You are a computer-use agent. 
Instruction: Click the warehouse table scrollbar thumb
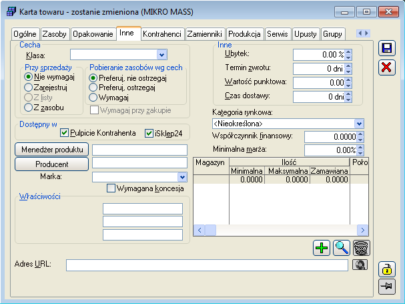[x=210, y=230]
